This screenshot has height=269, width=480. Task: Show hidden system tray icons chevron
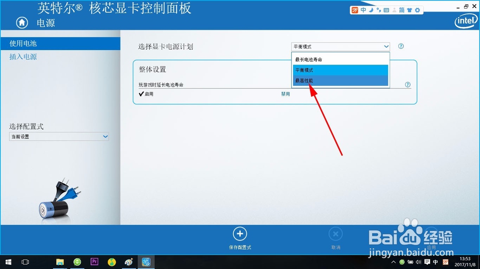point(394,262)
